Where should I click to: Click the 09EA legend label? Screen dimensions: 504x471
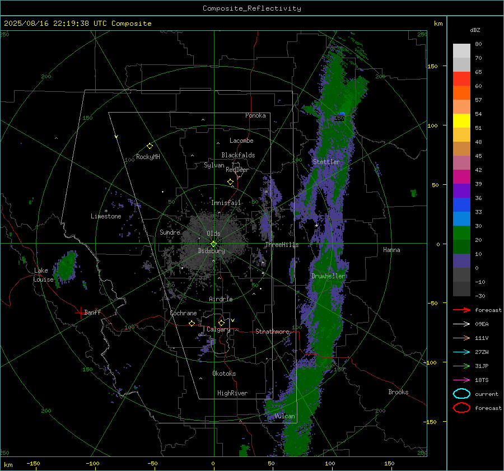482,324
